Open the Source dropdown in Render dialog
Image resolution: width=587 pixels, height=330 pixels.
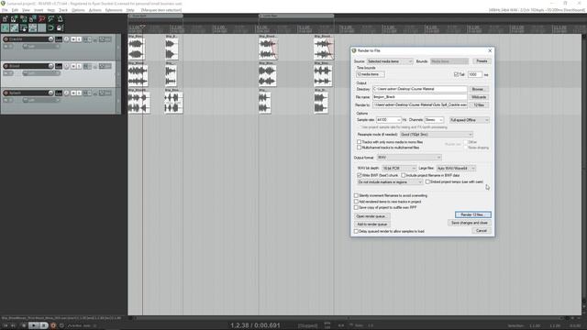coord(389,61)
